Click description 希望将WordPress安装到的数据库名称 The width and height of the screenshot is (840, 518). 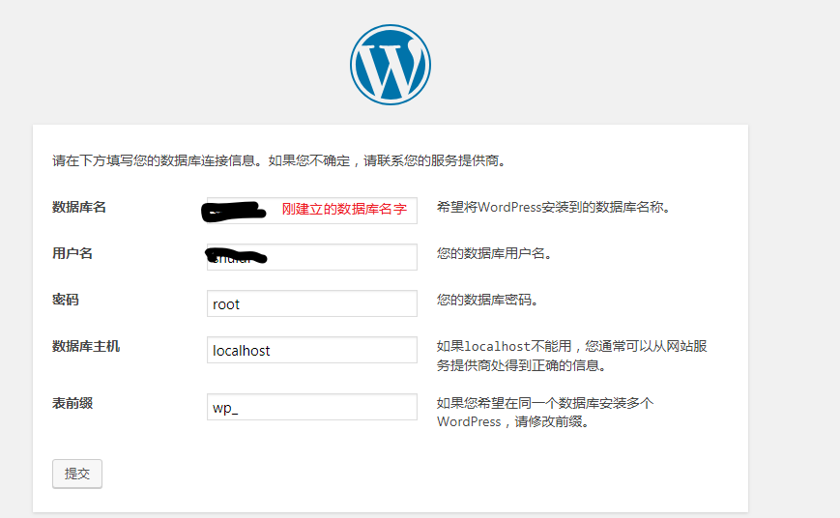pos(553,207)
